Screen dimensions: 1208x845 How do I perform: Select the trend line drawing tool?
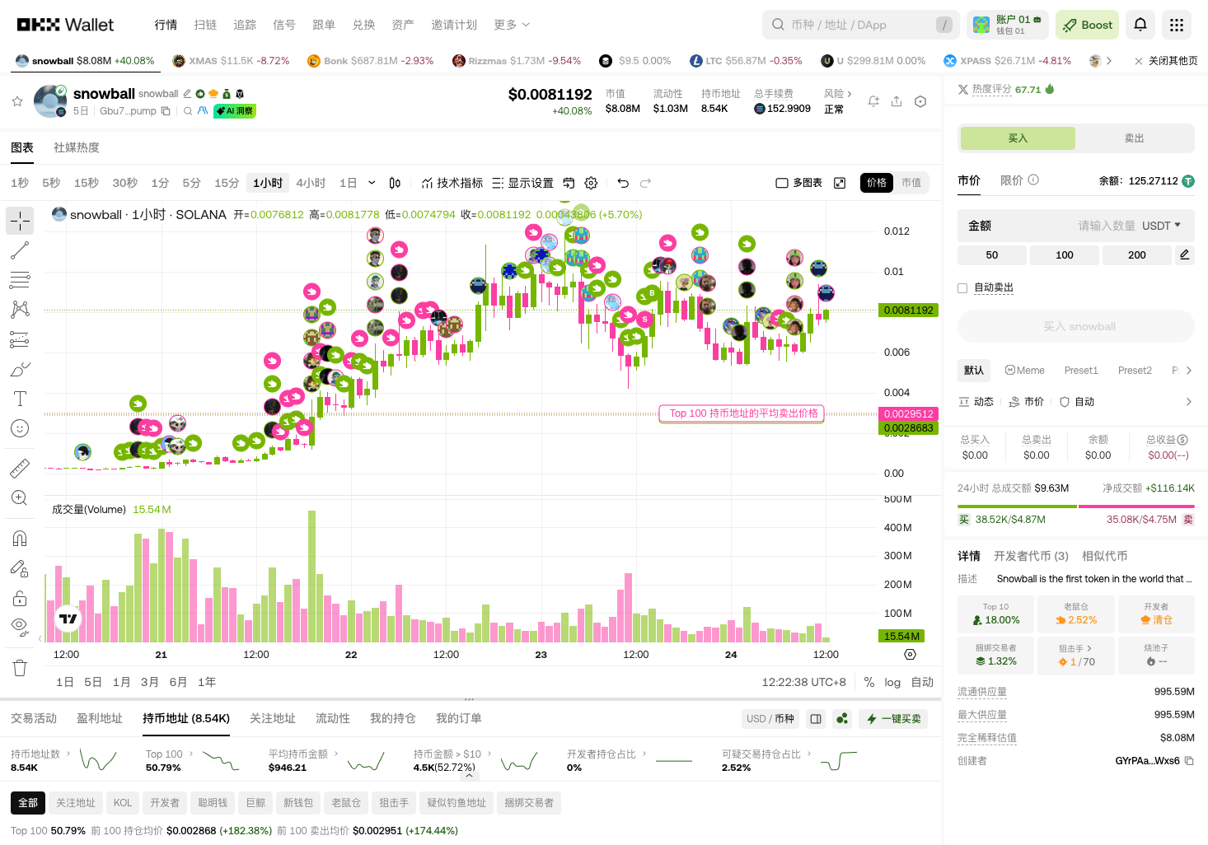coord(20,250)
